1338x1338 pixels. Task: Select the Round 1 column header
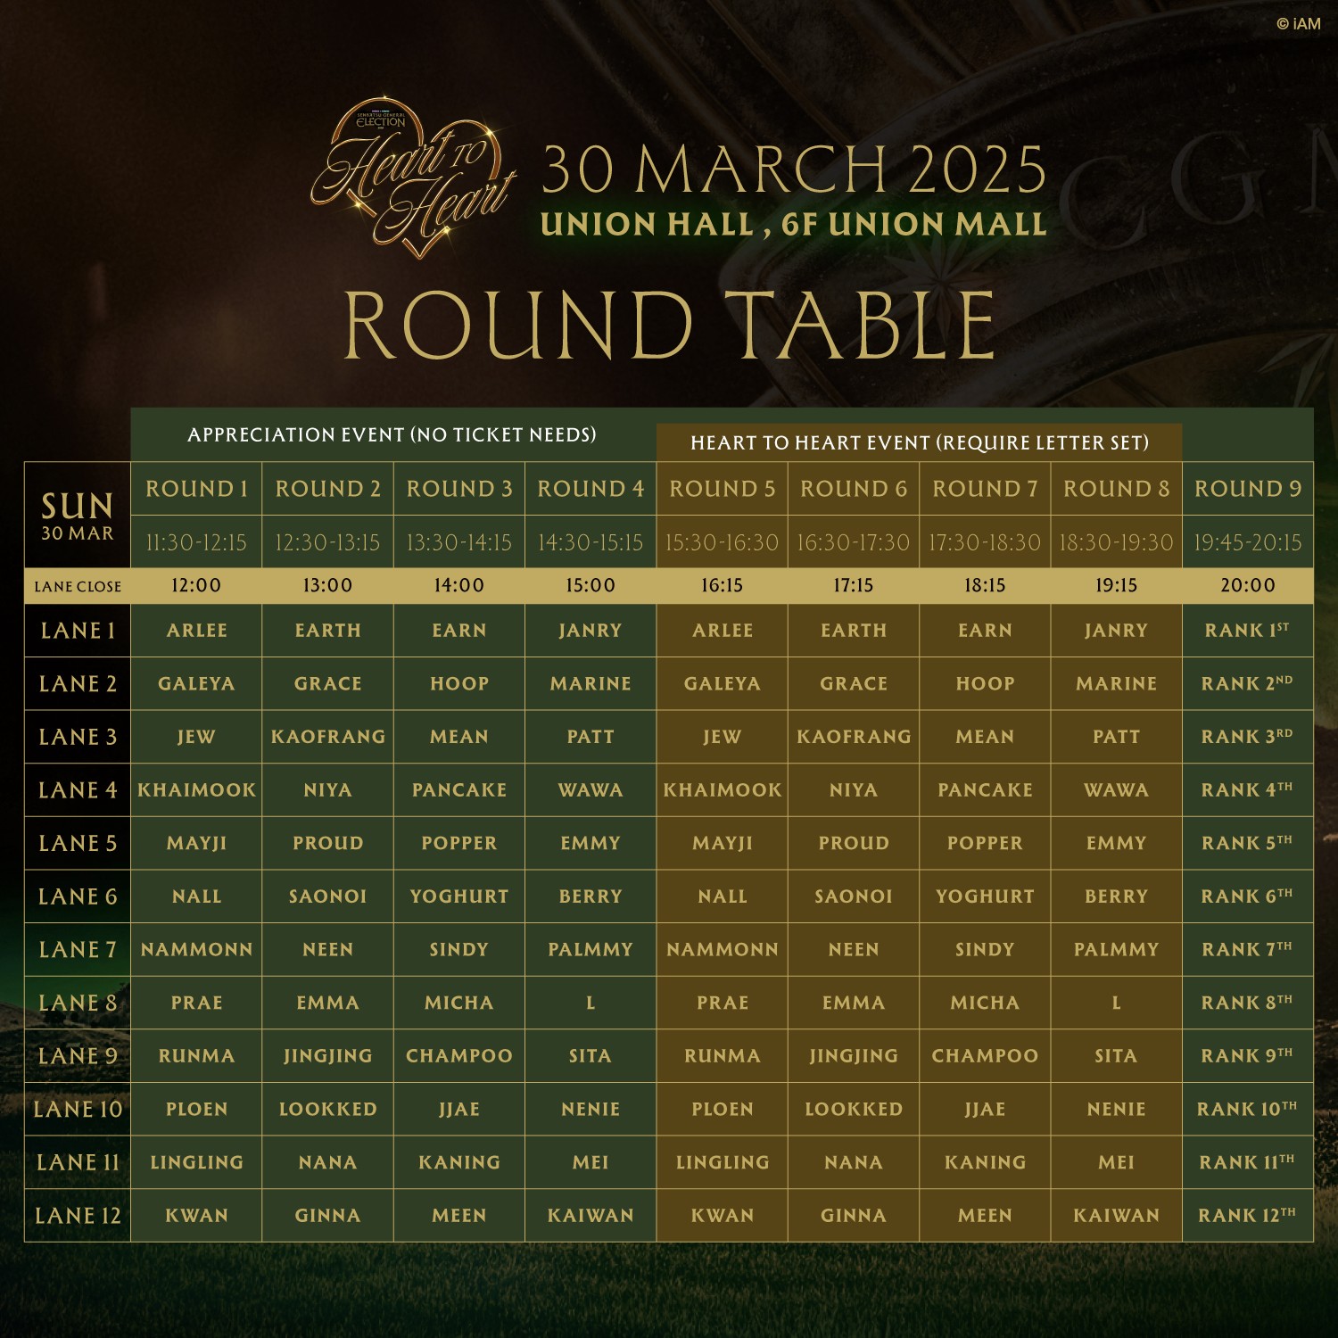point(196,489)
